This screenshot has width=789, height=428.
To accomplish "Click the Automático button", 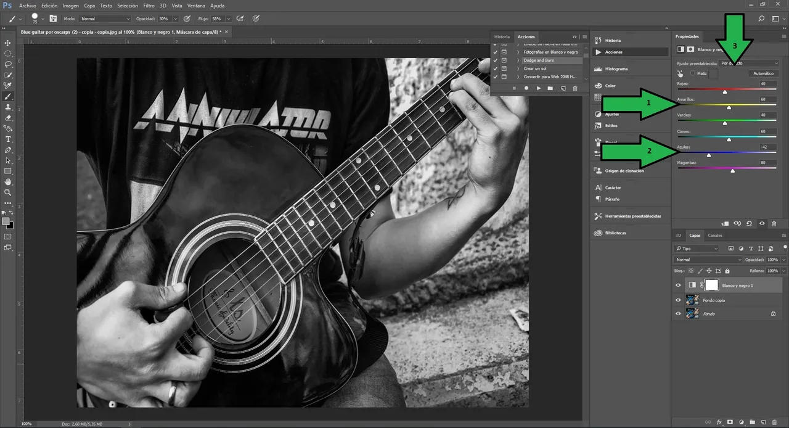I will tap(763, 73).
